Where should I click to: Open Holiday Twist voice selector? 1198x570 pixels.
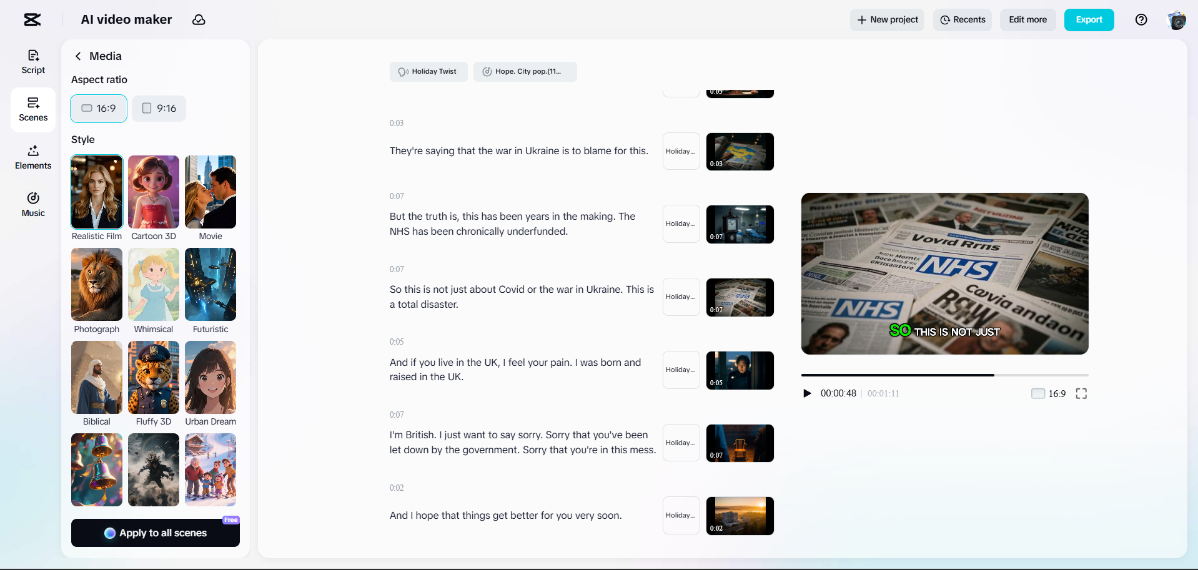click(428, 72)
